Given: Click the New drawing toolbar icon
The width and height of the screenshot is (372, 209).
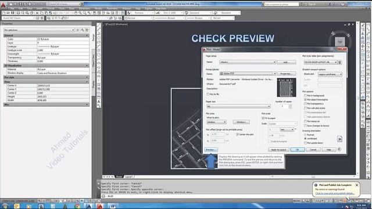Looking at the screenshot, I should [4, 13].
